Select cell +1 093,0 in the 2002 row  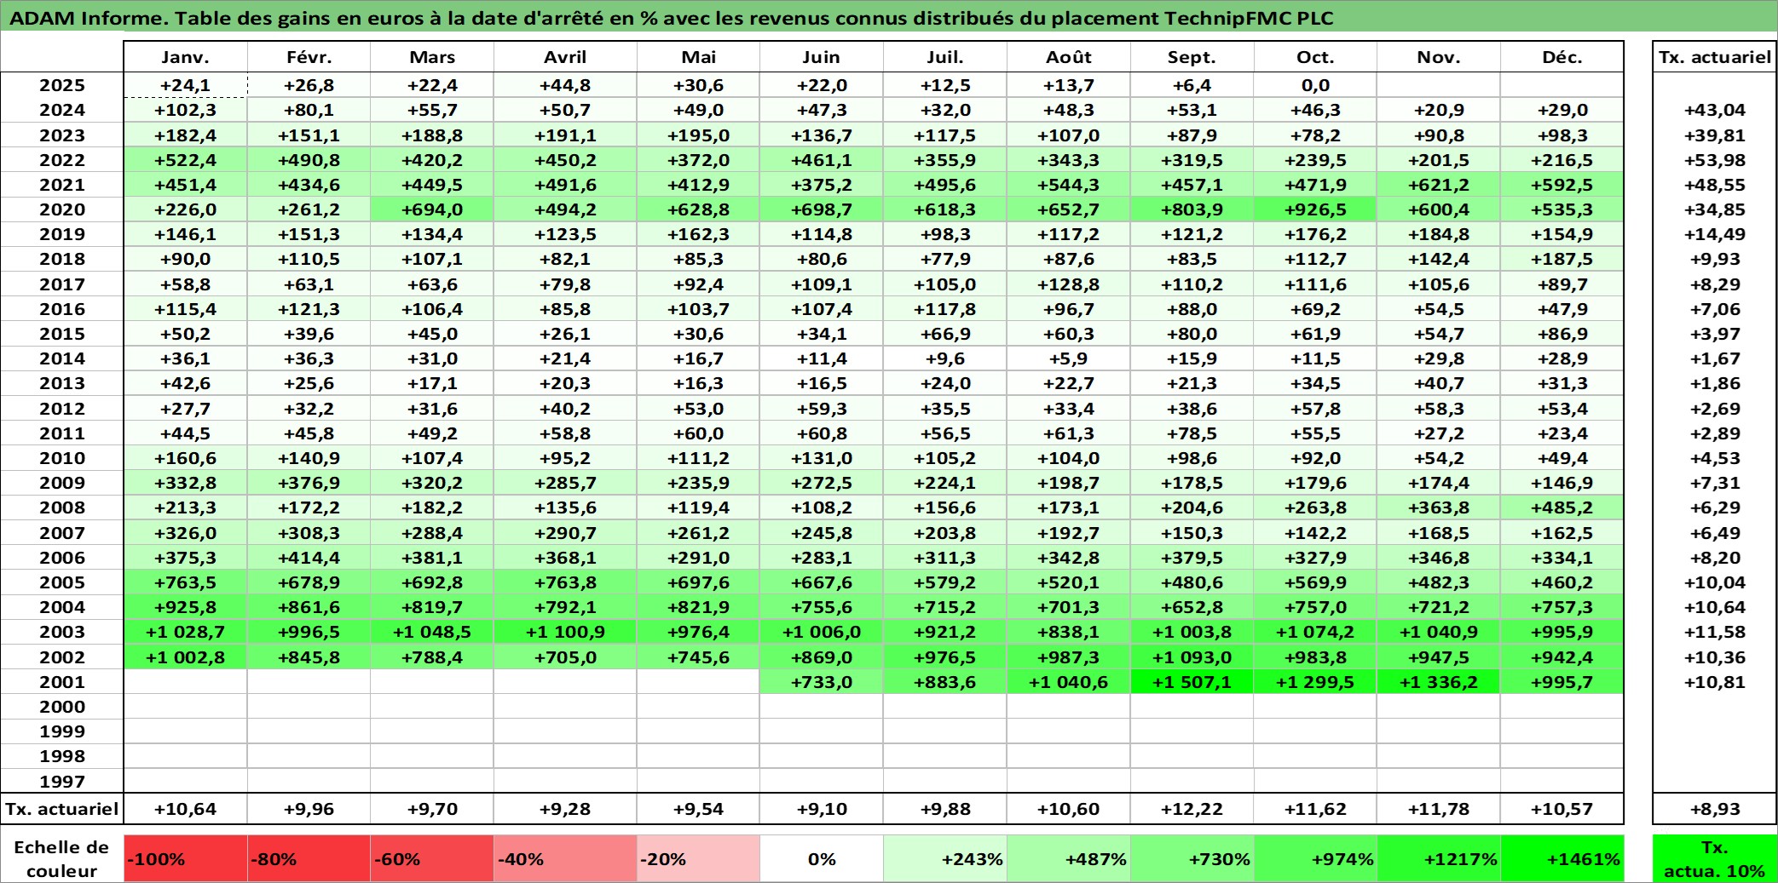coord(1192,657)
